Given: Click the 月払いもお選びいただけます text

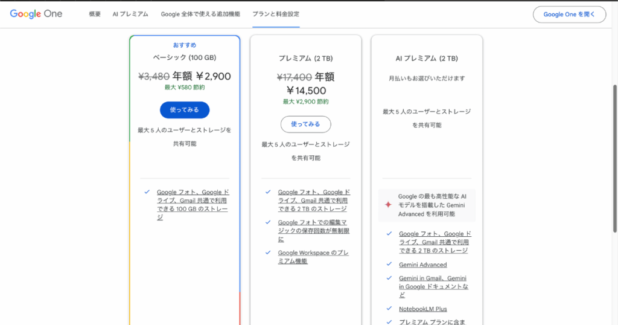Looking at the screenshot, I should (427, 79).
